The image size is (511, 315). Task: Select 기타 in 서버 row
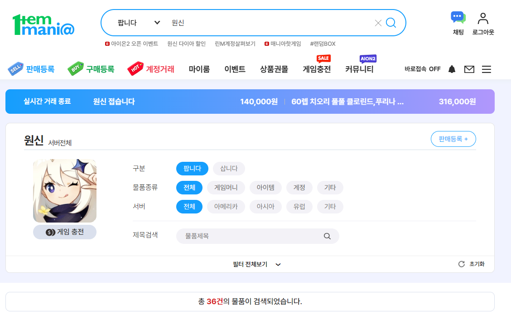coord(330,206)
